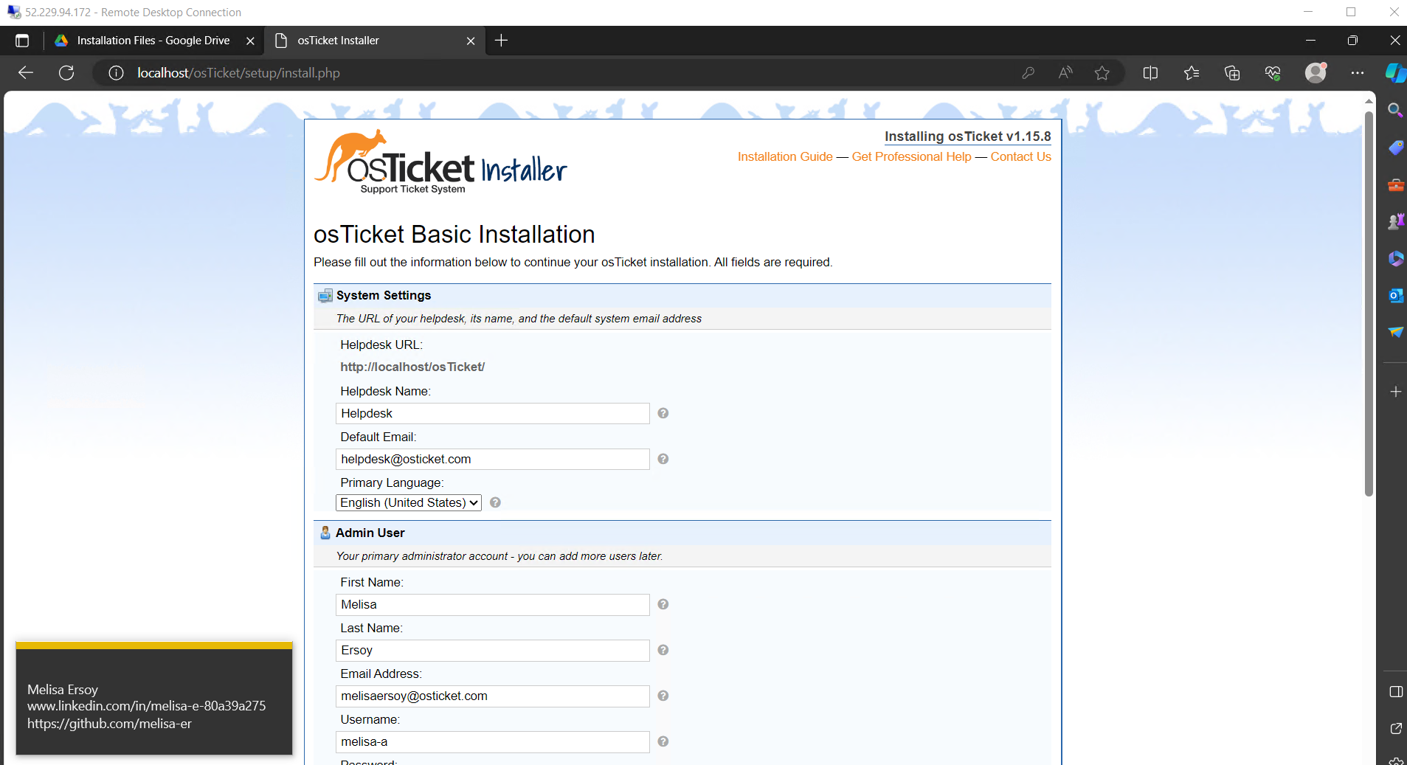The width and height of the screenshot is (1407, 765).
Task: Toggle the split screen icon
Action: [1150, 73]
